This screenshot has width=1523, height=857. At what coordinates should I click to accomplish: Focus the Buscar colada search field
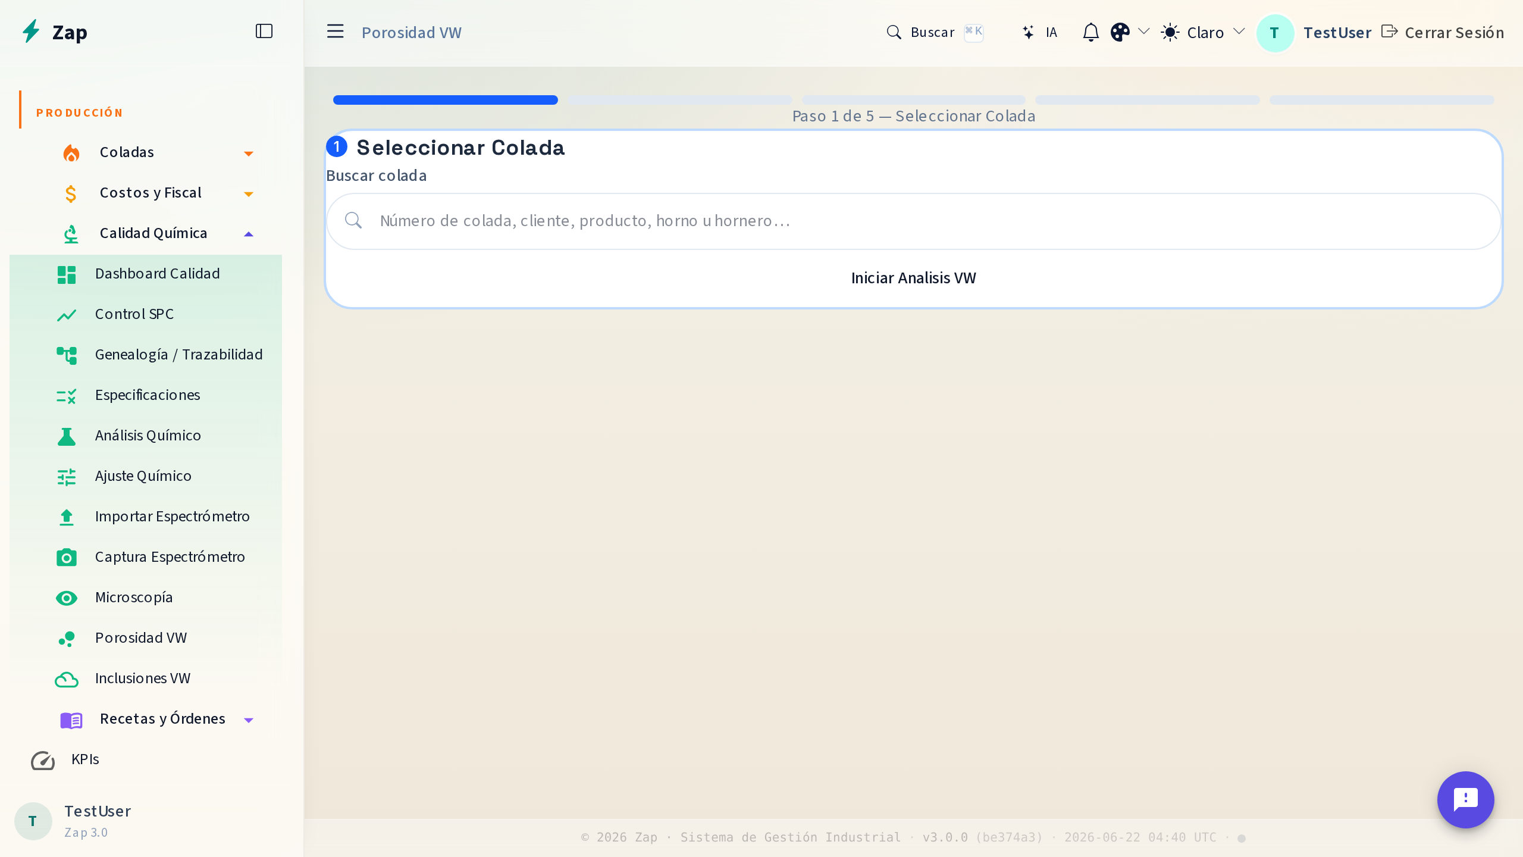click(913, 221)
